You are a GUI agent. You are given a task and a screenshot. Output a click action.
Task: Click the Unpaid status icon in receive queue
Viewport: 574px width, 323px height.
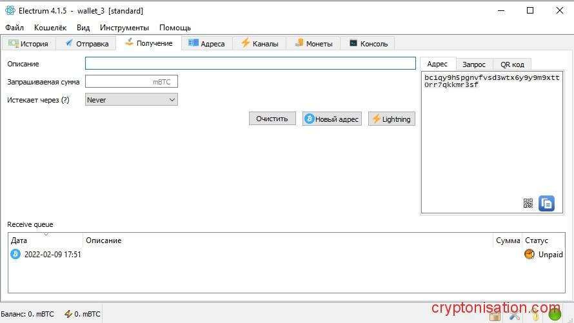529,255
